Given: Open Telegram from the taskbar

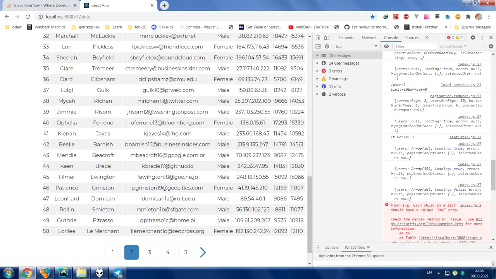Looking at the screenshot, I should click(x=118, y=273).
